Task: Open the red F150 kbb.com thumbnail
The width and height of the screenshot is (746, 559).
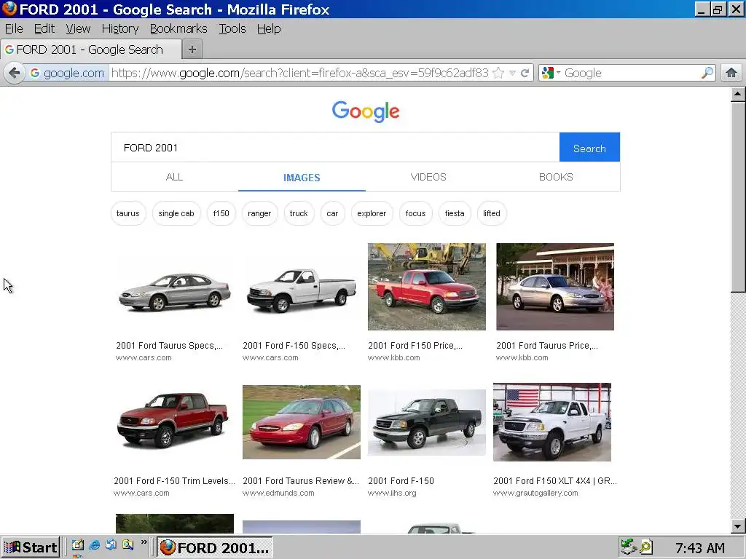Action: [427, 287]
